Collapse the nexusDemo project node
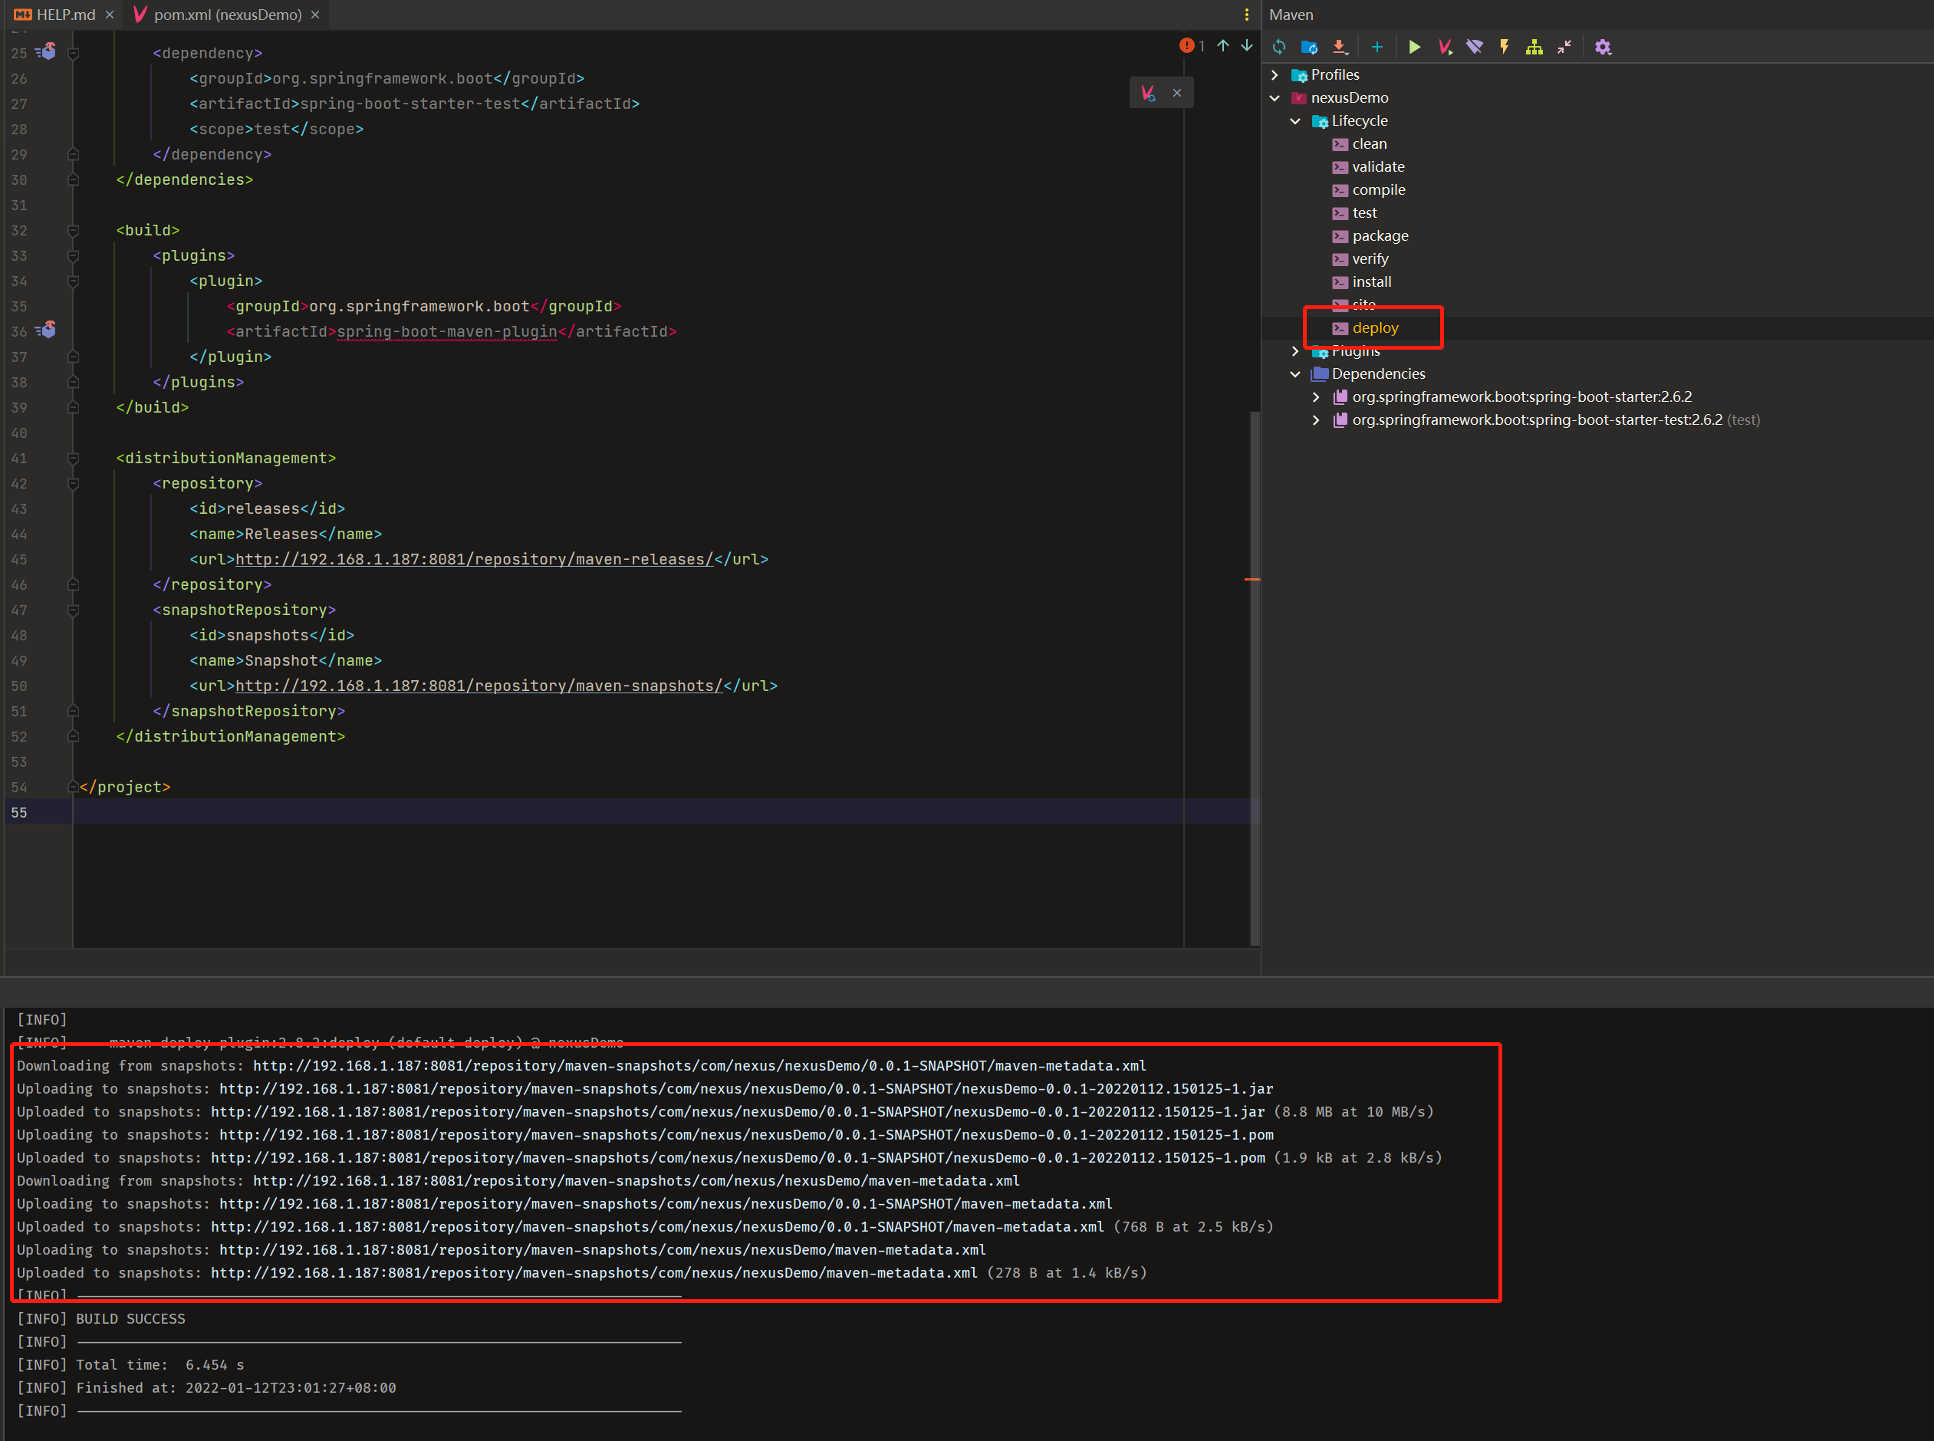 pos(1275,97)
